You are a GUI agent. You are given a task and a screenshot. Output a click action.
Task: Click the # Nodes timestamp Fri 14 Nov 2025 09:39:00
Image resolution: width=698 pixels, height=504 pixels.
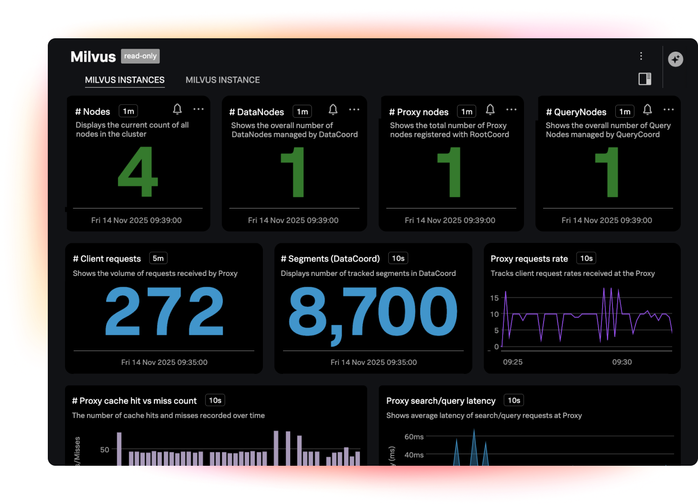pos(136,220)
